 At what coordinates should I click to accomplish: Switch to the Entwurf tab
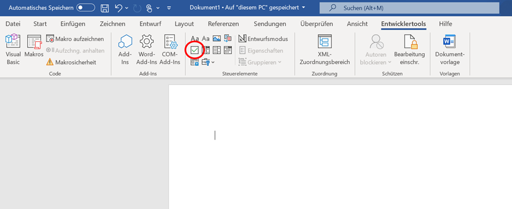coord(150,24)
